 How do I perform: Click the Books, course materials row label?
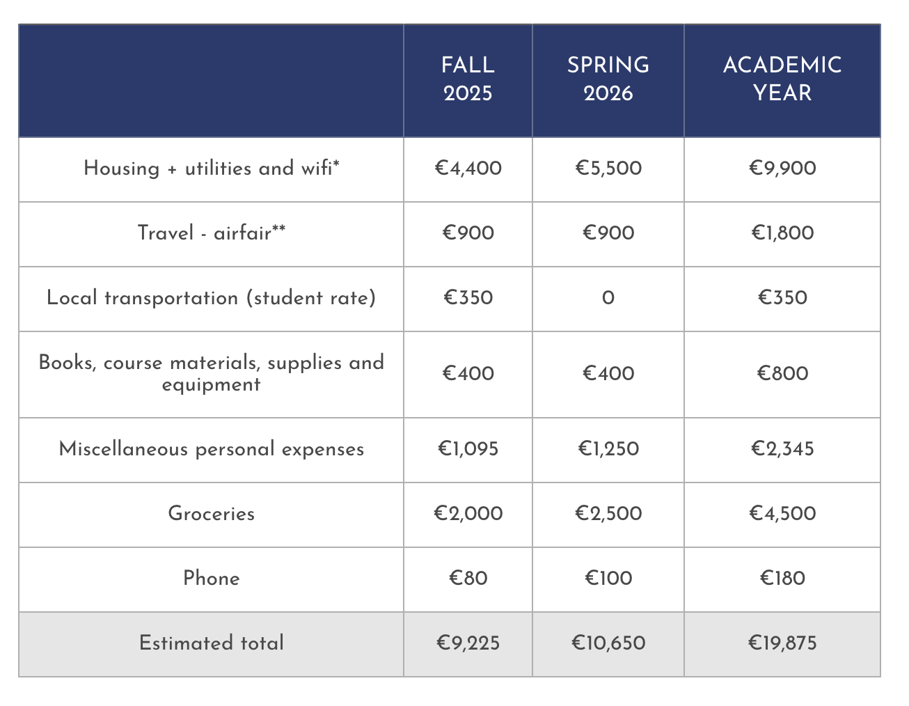pyautogui.click(x=211, y=373)
